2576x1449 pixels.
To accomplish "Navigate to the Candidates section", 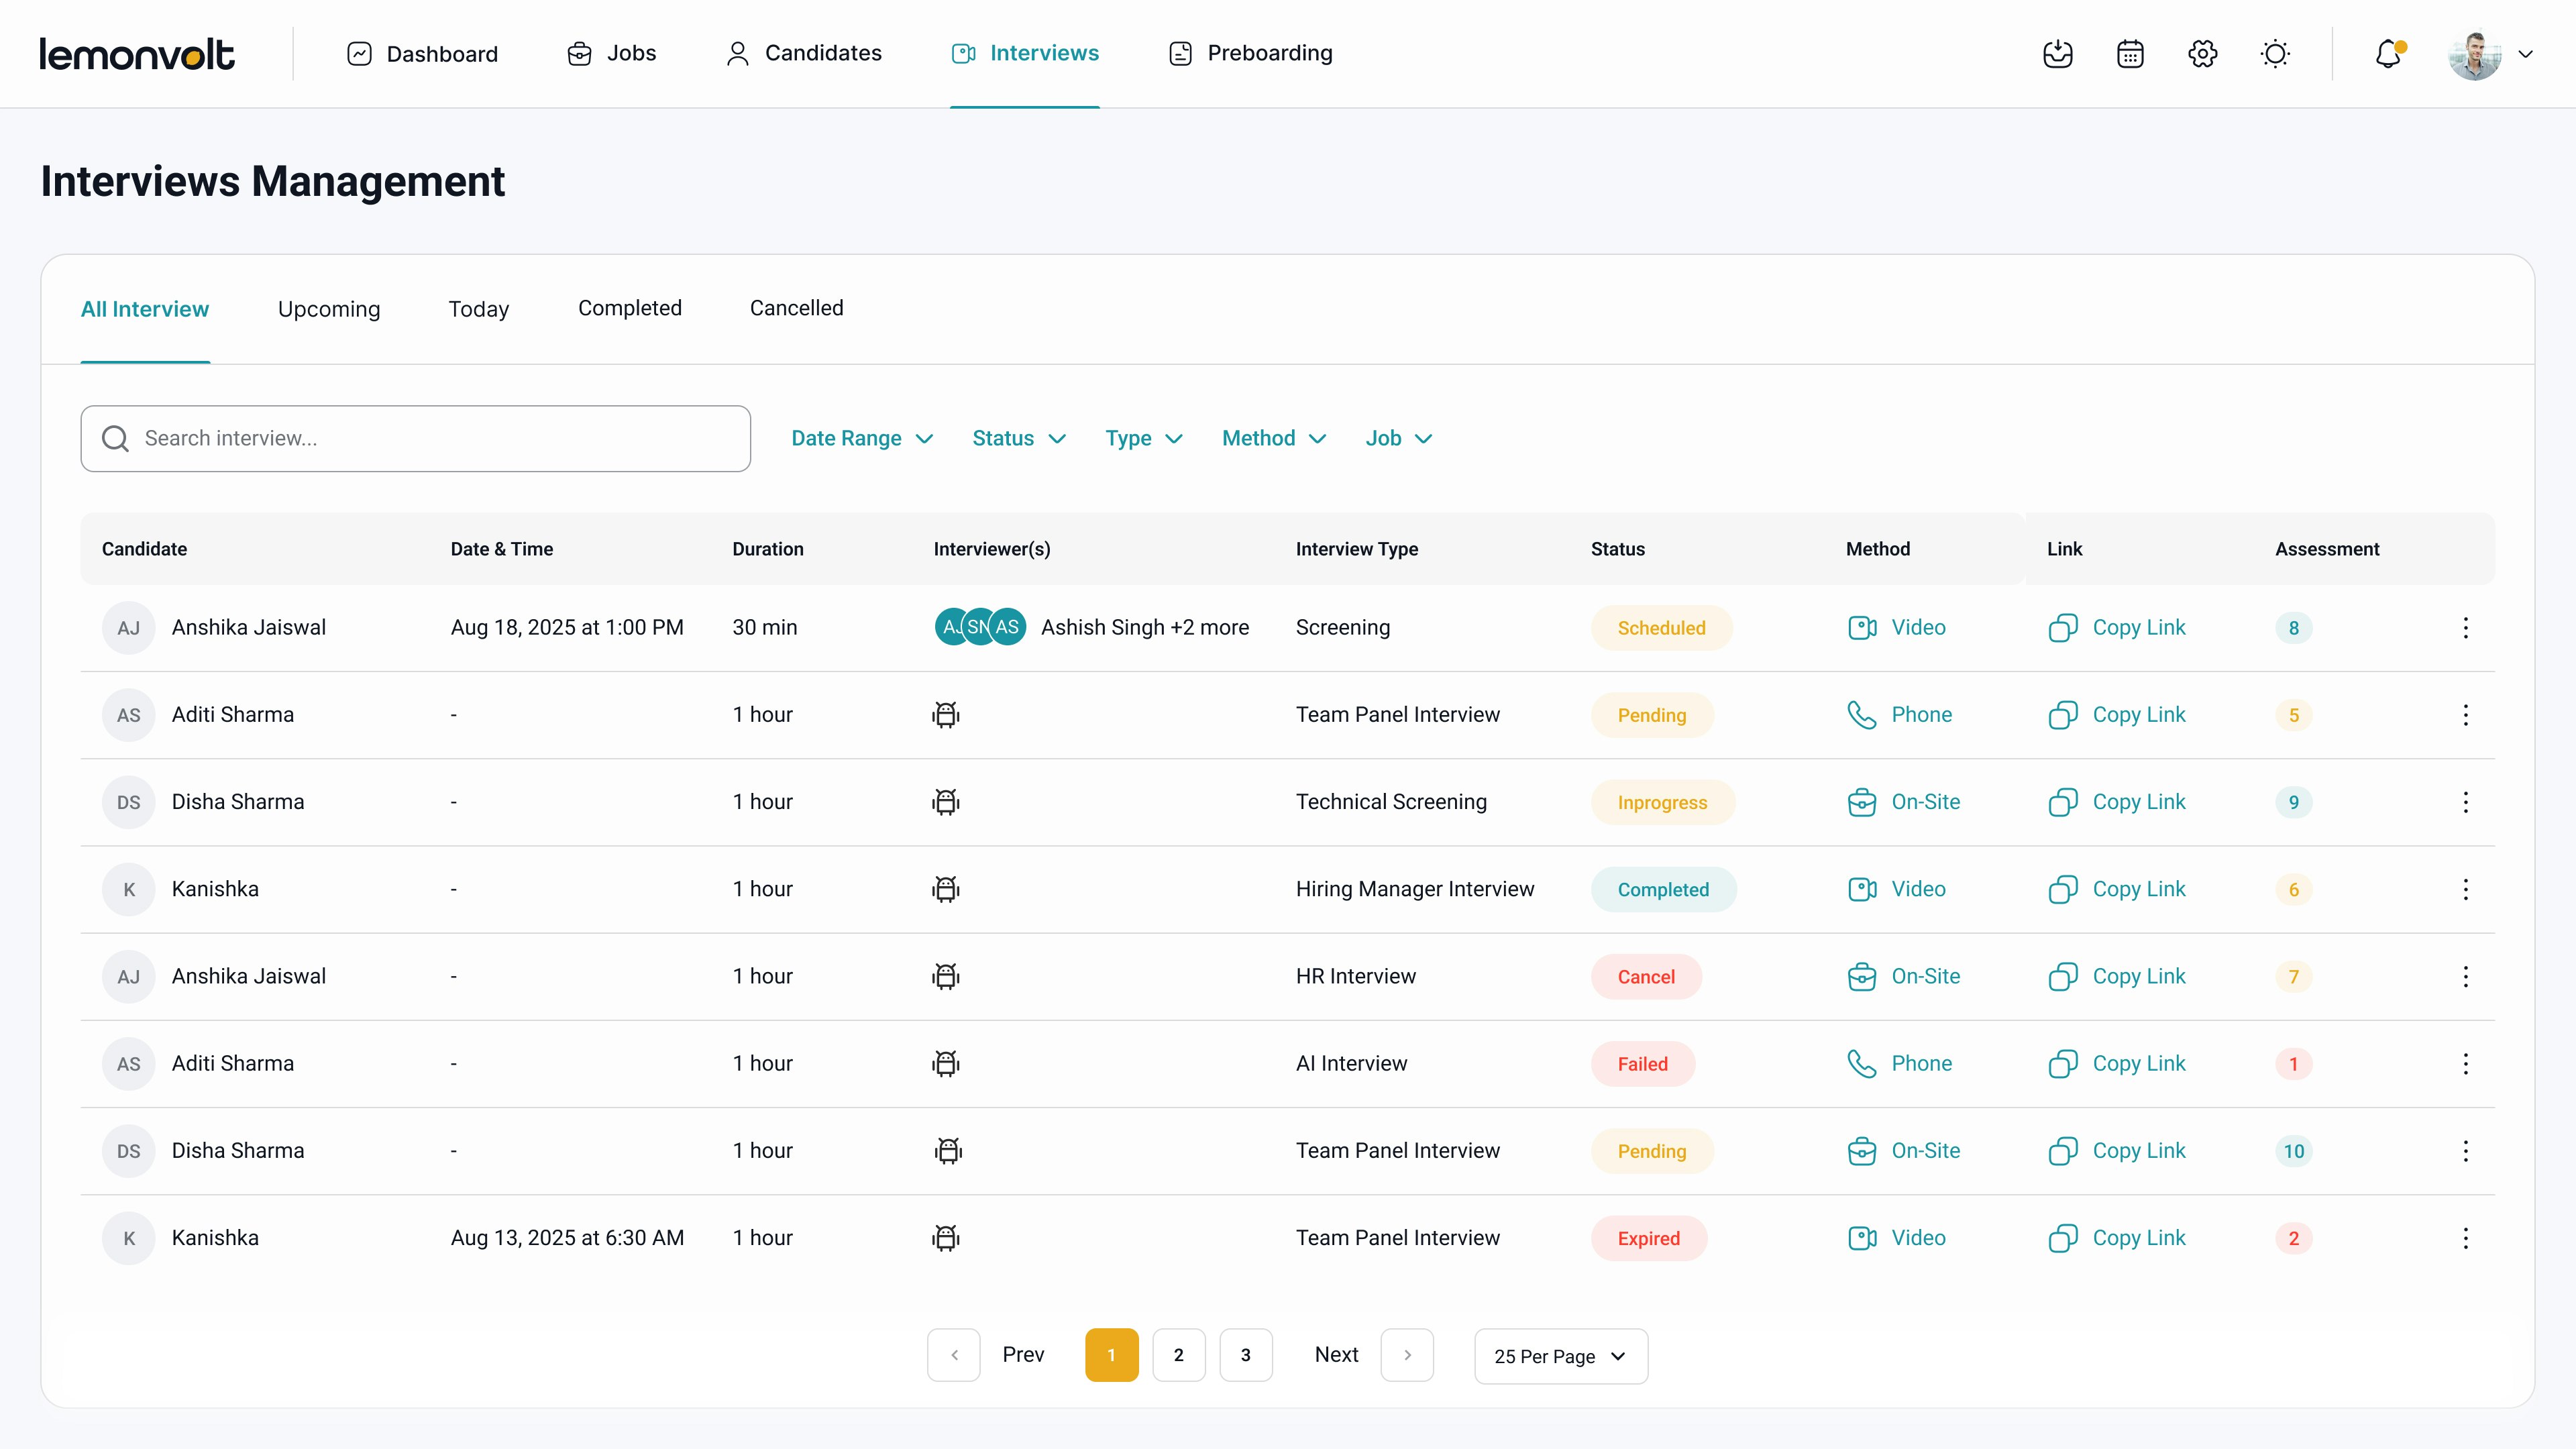I will point(803,53).
